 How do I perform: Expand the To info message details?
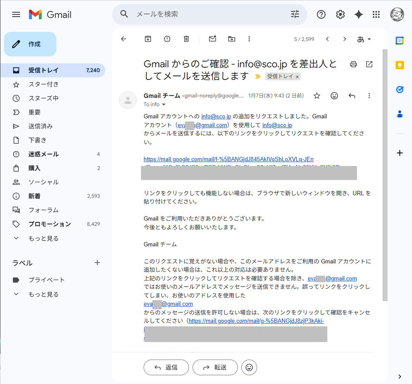pyautogui.click(x=154, y=104)
